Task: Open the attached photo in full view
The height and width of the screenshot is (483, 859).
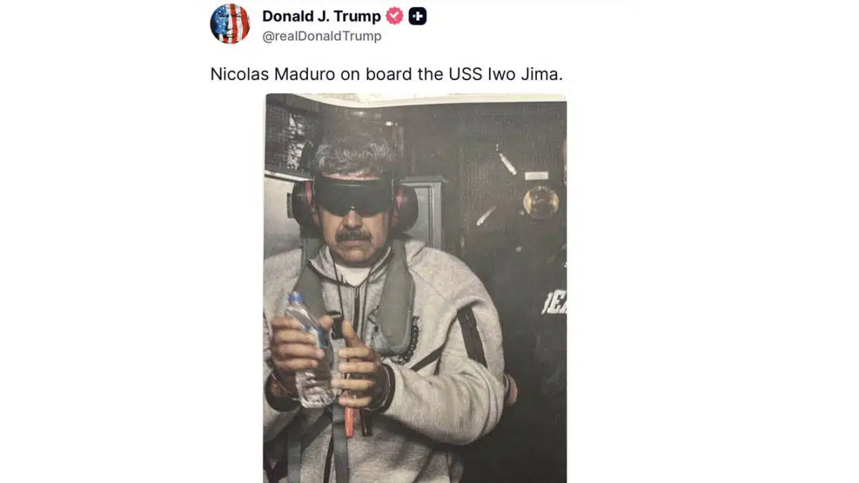Action: point(415,288)
